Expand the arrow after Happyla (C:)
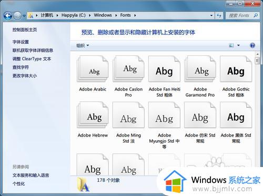The height and width of the screenshot is (196, 263). click(89, 15)
